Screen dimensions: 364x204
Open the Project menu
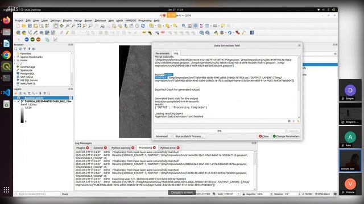19,20
